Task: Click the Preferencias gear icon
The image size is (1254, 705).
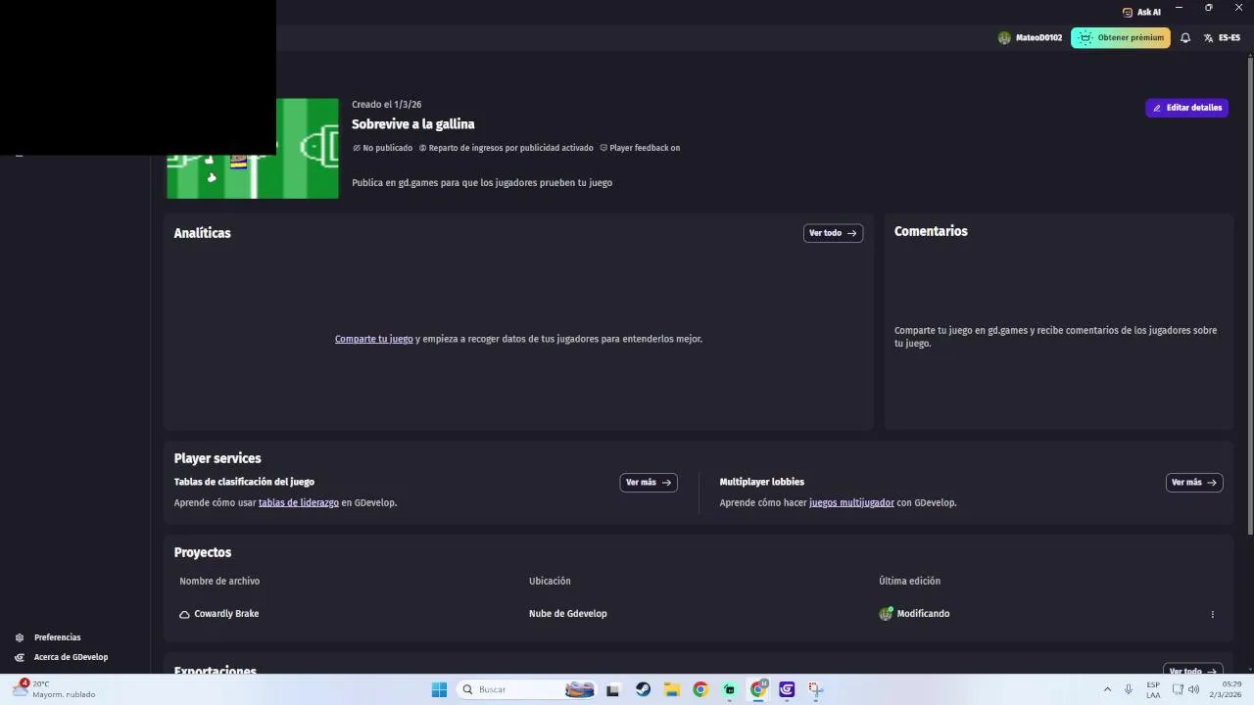Action: pos(20,637)
